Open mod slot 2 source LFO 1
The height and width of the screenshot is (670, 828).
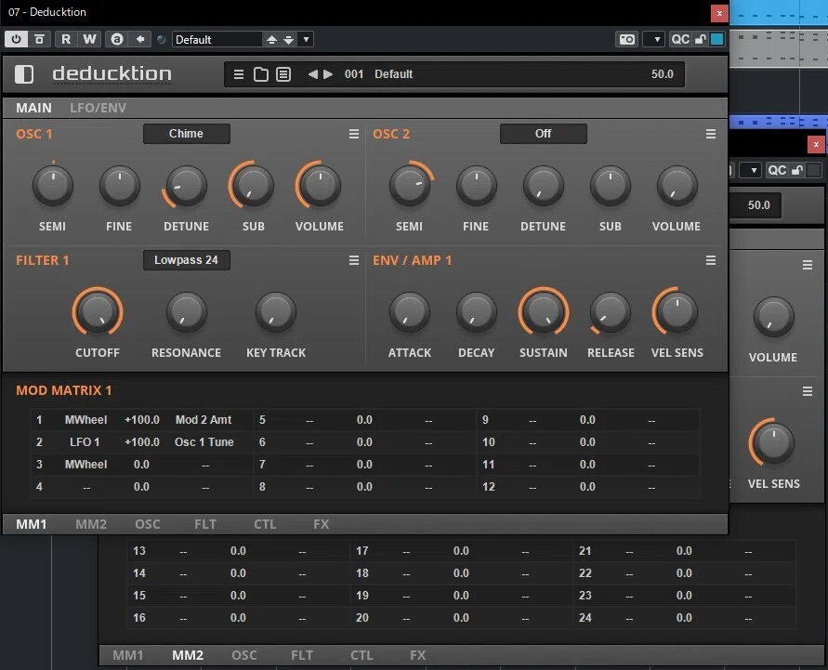[x=85, y=442]
